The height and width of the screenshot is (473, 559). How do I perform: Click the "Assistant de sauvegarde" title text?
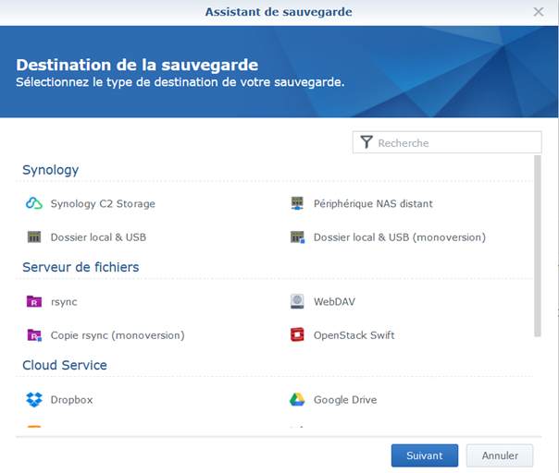(279, 12)
